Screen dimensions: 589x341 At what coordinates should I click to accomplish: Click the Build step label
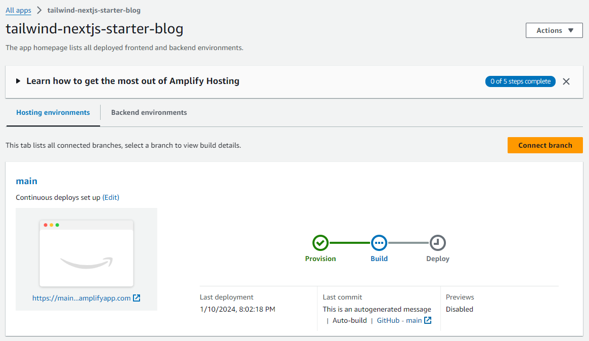tap(379, 259)
